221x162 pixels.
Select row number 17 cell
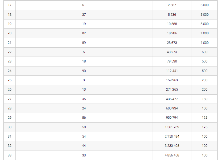(10, 5)
